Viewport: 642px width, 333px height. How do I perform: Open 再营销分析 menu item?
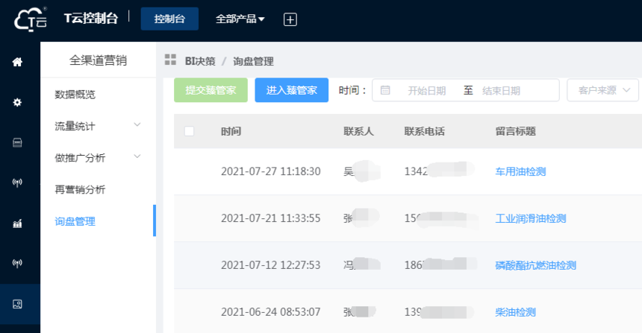point(81,189)
